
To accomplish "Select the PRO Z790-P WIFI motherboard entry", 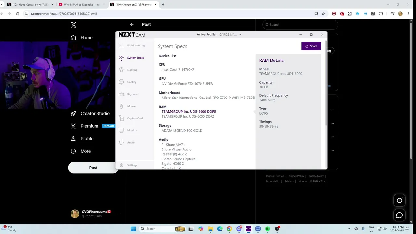I will click(x=208, y=97).
